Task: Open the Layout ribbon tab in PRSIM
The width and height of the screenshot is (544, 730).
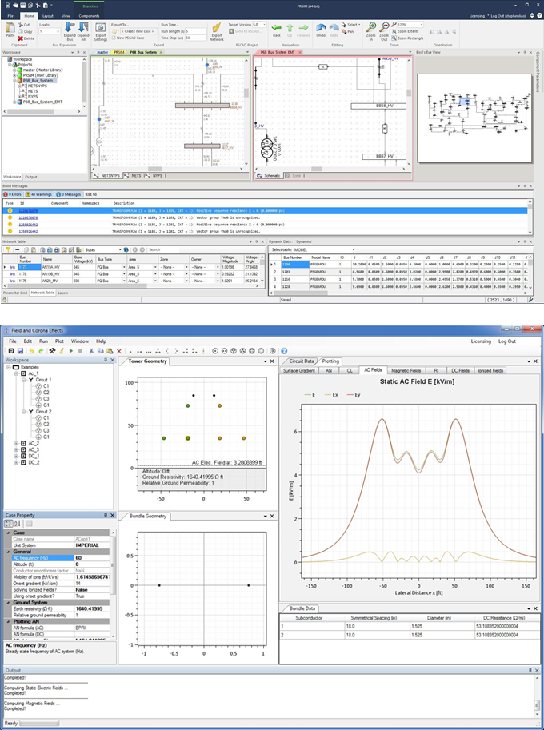Action: click(x=48, y=16)
